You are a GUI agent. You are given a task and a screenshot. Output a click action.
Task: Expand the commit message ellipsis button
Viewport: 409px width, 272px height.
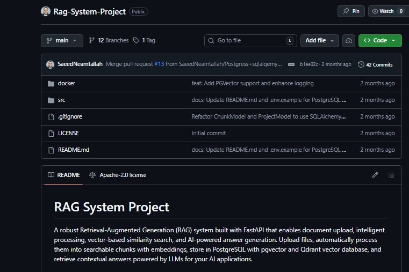point(291,64)
